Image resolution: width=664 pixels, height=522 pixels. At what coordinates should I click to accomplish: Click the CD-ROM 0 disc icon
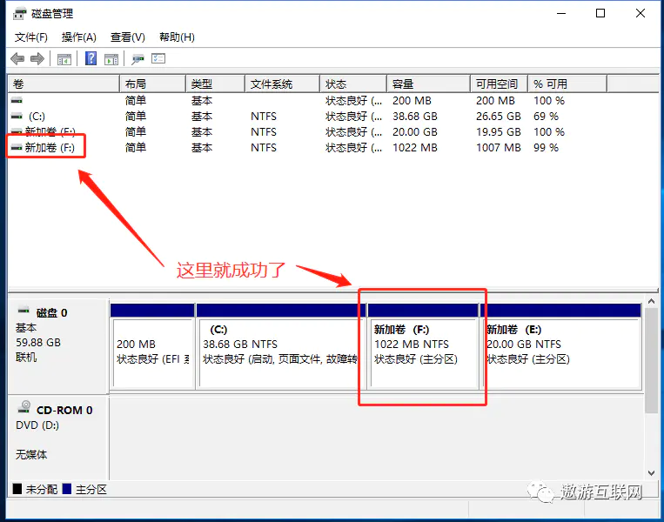pyautogui.click(x=24, y=407)
